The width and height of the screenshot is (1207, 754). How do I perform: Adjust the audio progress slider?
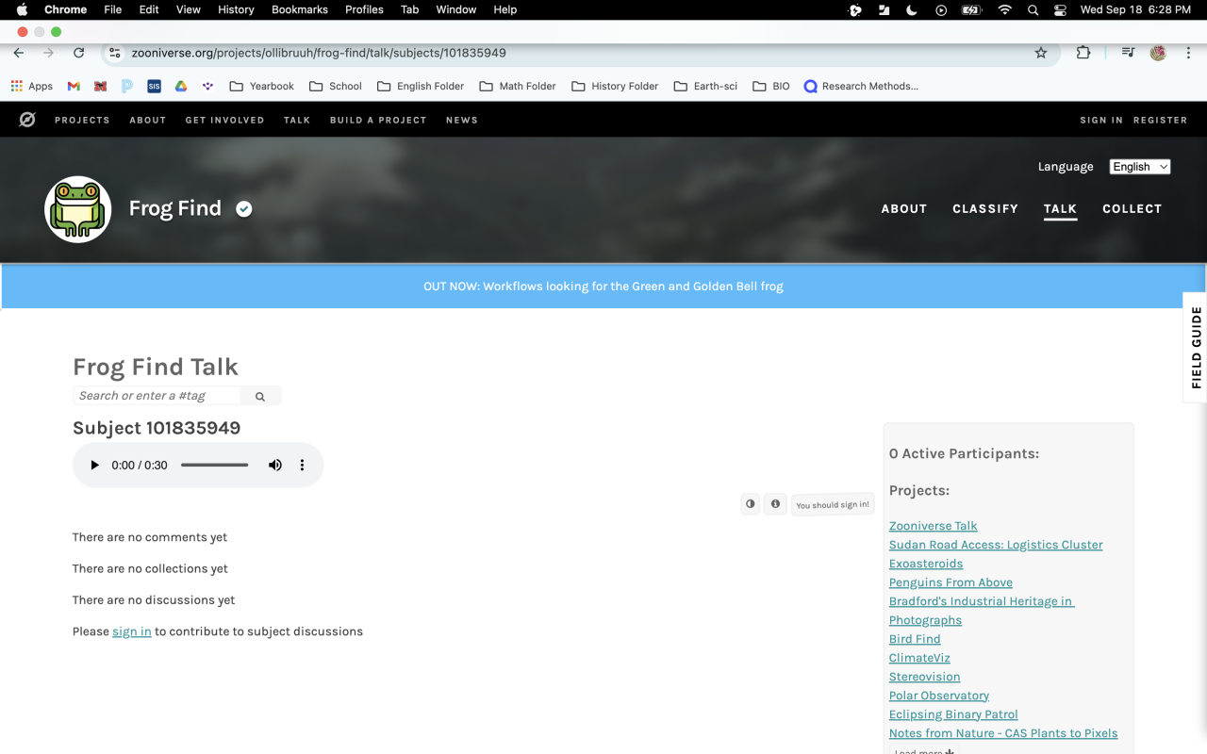[x=215, y=465]
